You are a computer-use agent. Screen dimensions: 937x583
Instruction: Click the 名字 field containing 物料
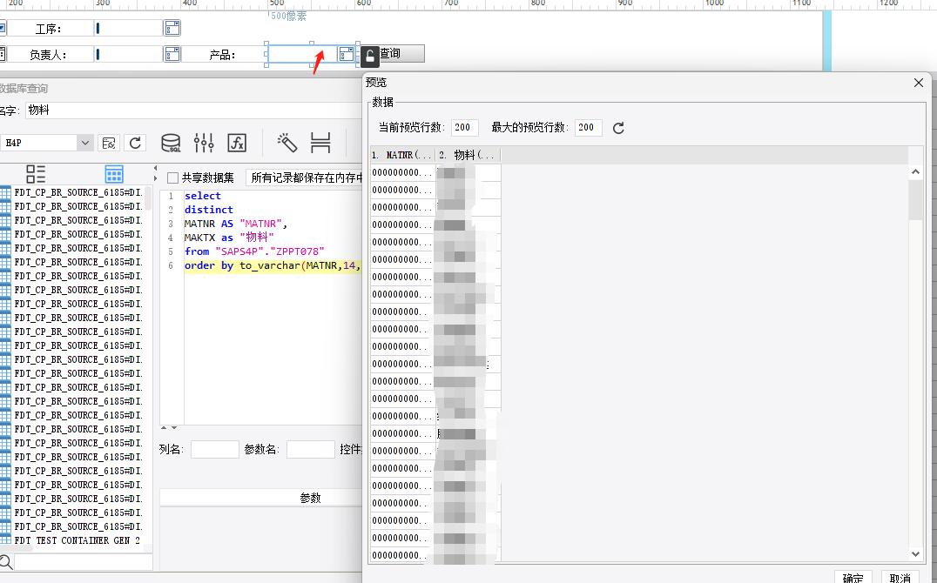point(174,110)
